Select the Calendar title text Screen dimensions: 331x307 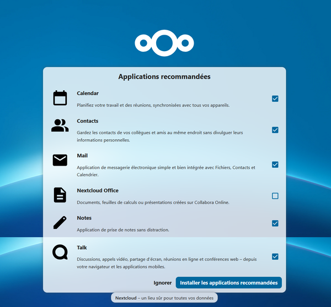88,94
